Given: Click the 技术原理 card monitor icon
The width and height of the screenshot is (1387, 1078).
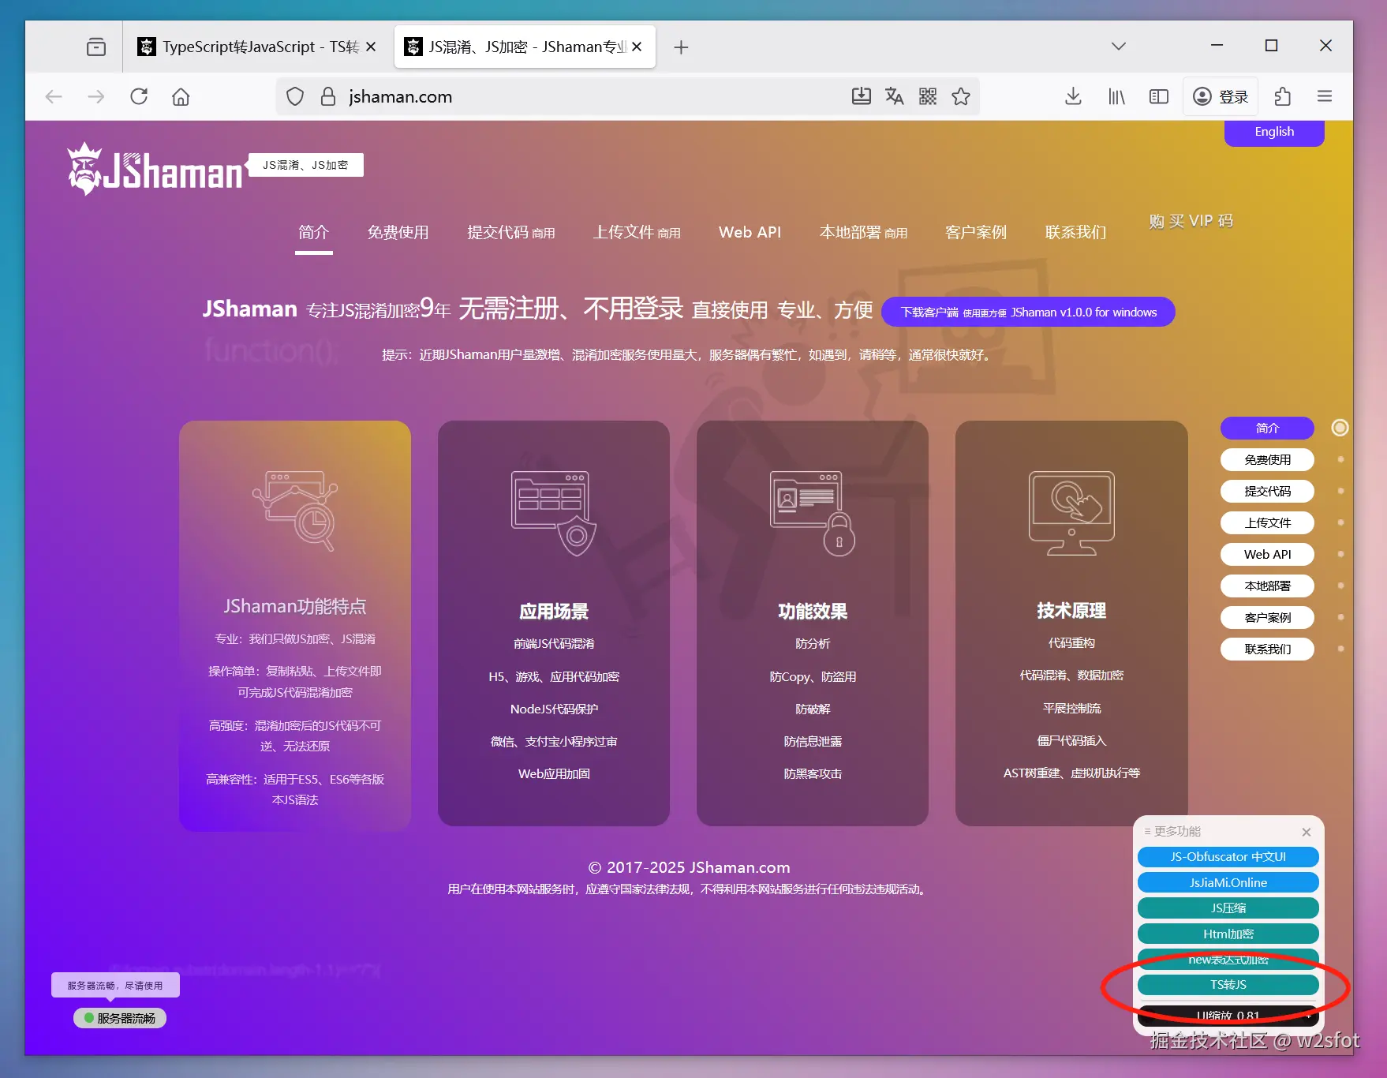Looking at the screenshot, I should tap(1071, 513).
